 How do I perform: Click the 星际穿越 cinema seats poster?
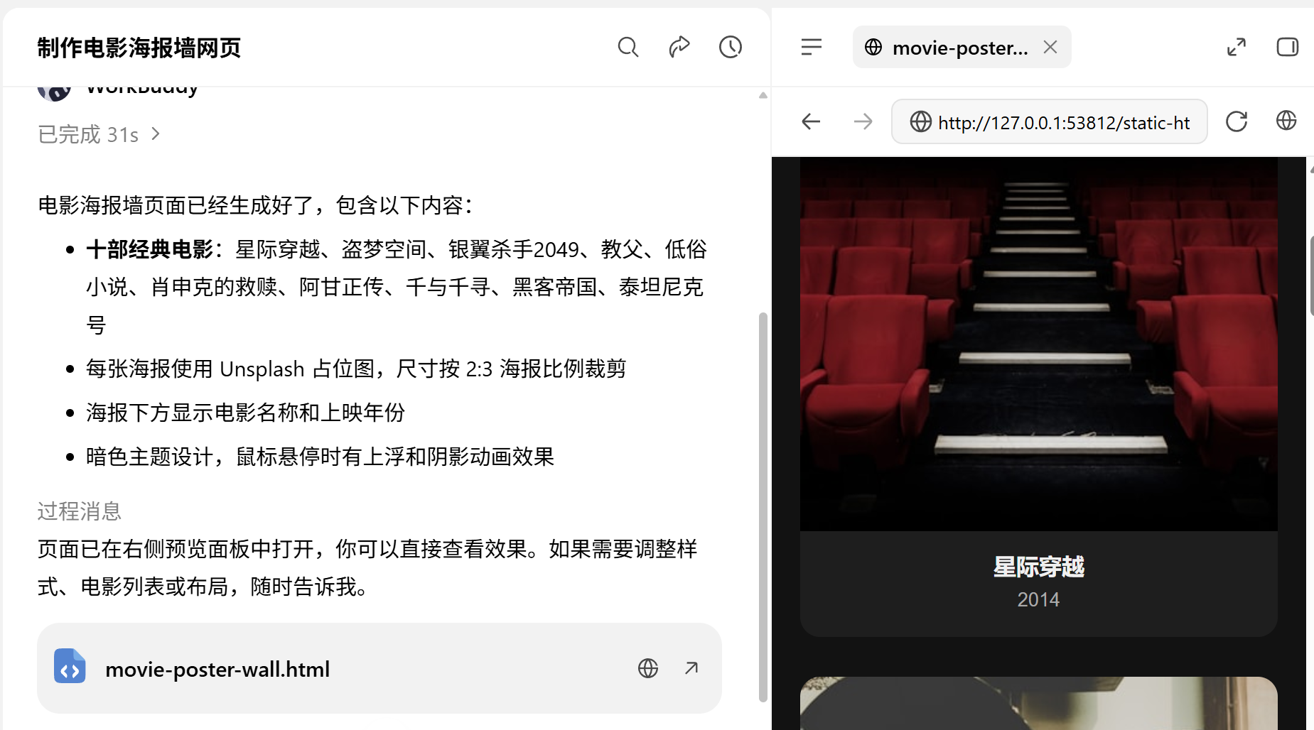point(1038,344)
